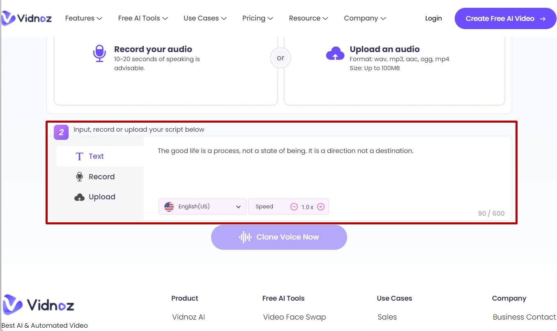Click the Vidnoz logo in header

(26, 18)
